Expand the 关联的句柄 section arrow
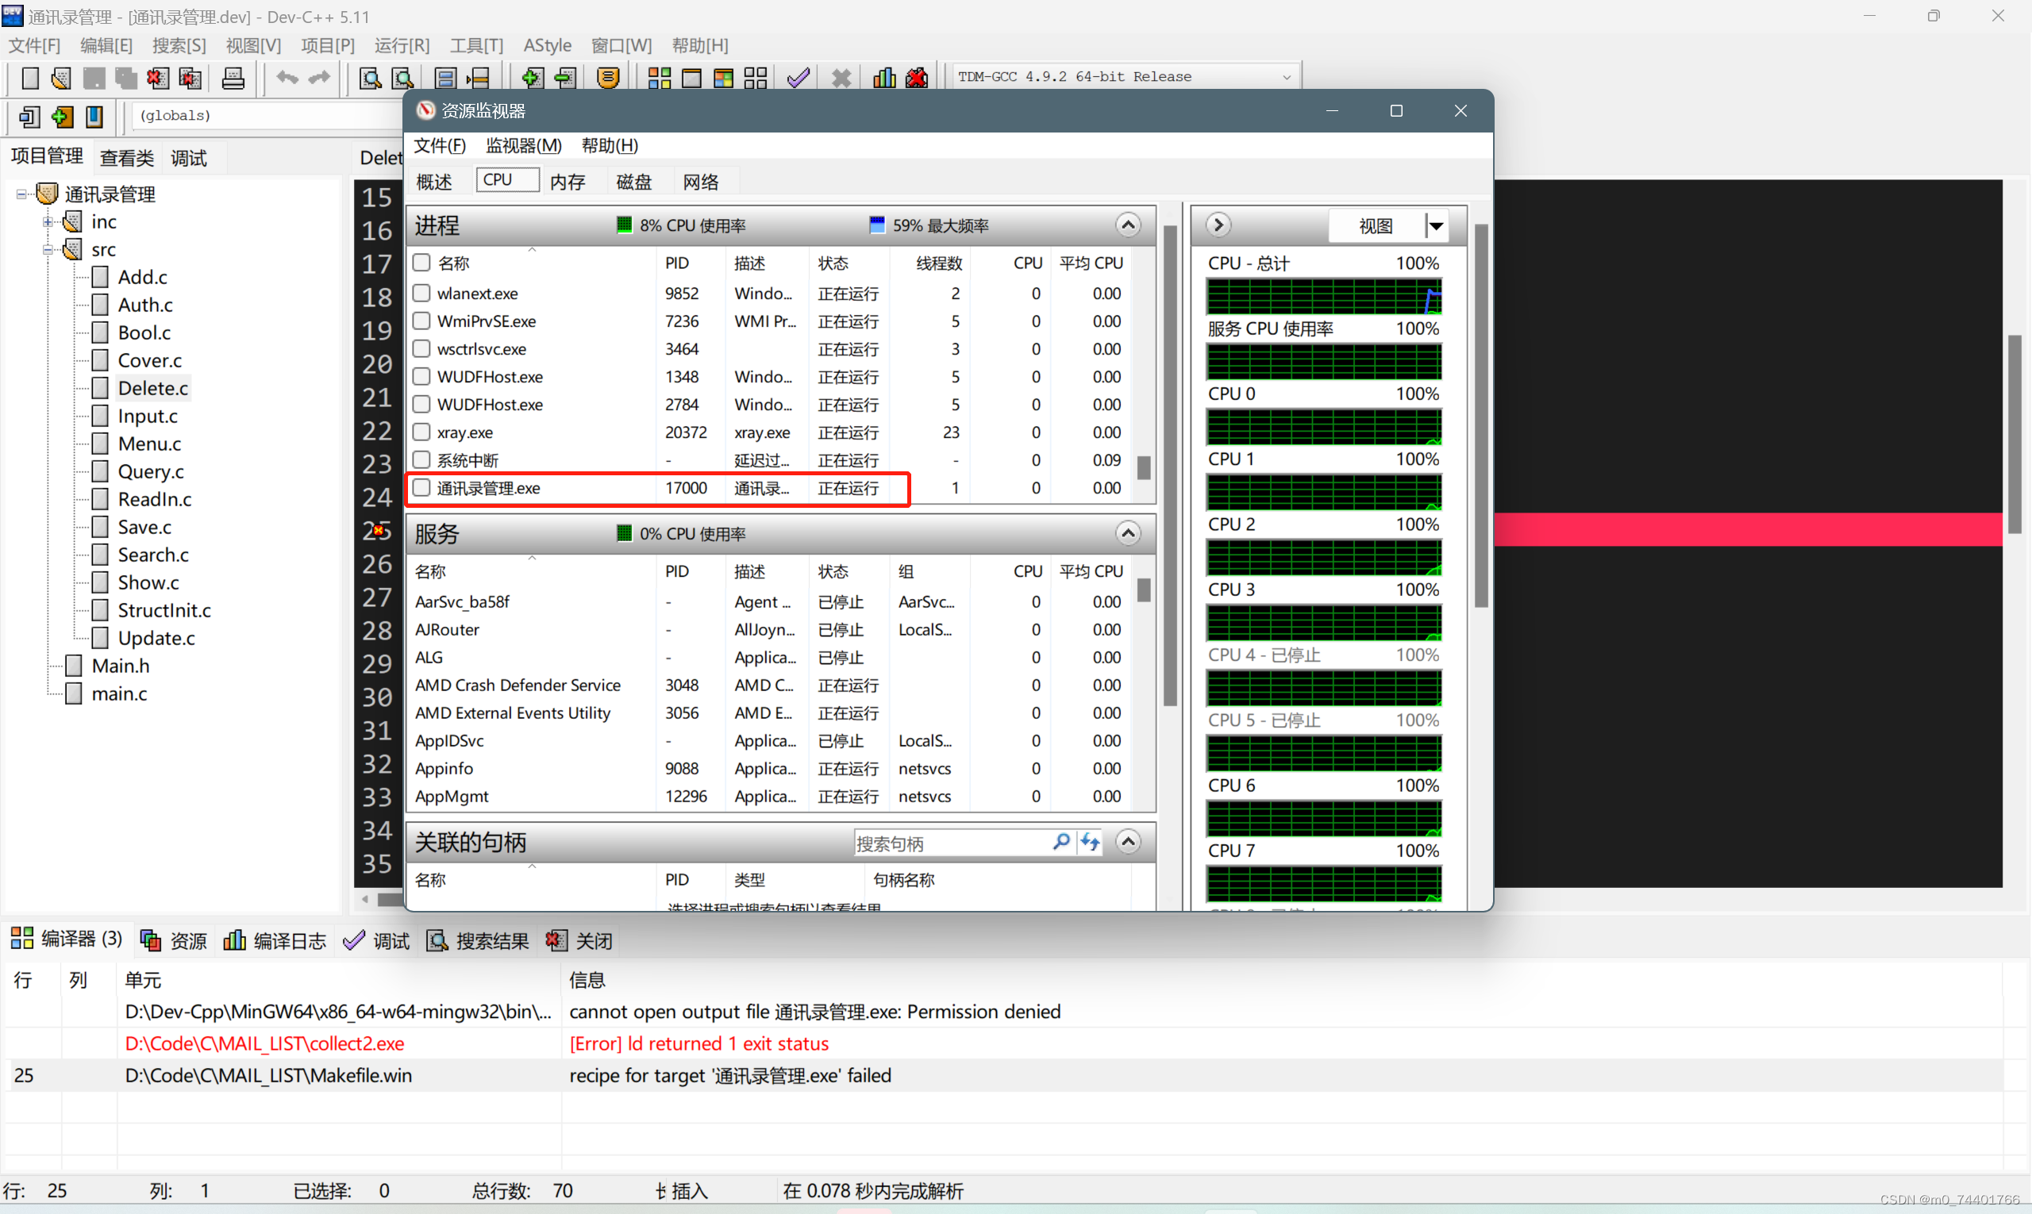The image size is (2032, 1214). coord(1132,843)
